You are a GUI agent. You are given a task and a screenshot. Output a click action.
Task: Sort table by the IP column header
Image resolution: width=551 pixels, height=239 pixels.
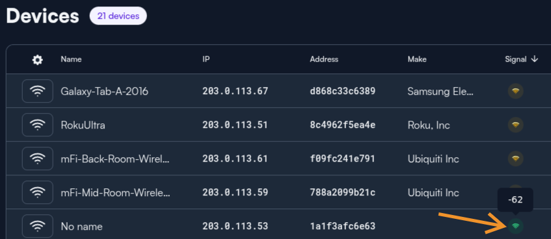pos(206,59)
